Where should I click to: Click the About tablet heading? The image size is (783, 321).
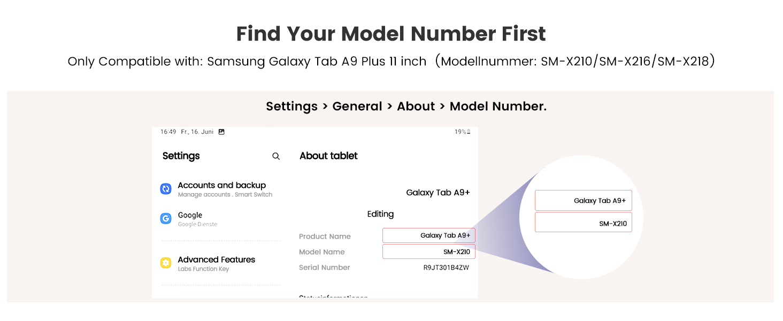coord(328,156)
